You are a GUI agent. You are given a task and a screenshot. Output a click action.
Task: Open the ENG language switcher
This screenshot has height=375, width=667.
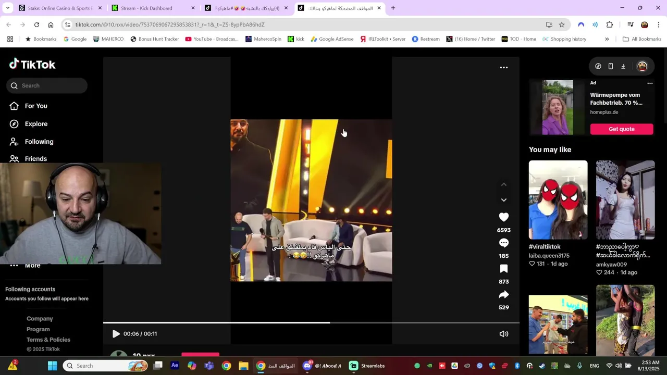click(x=595, y=366)
